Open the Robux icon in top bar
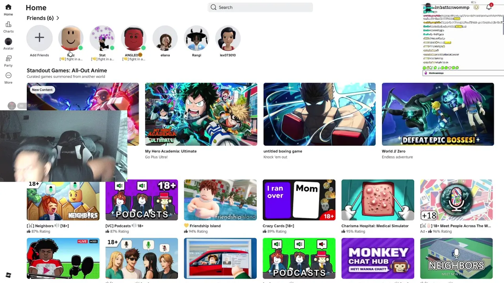The image size is (504, 283). coord(476,7)
